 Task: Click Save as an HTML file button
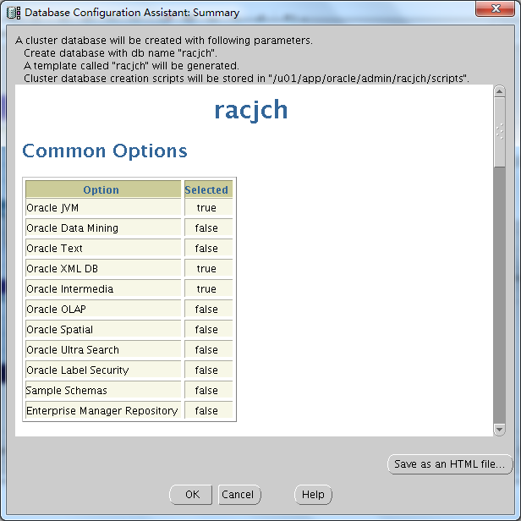pos(450,463)
